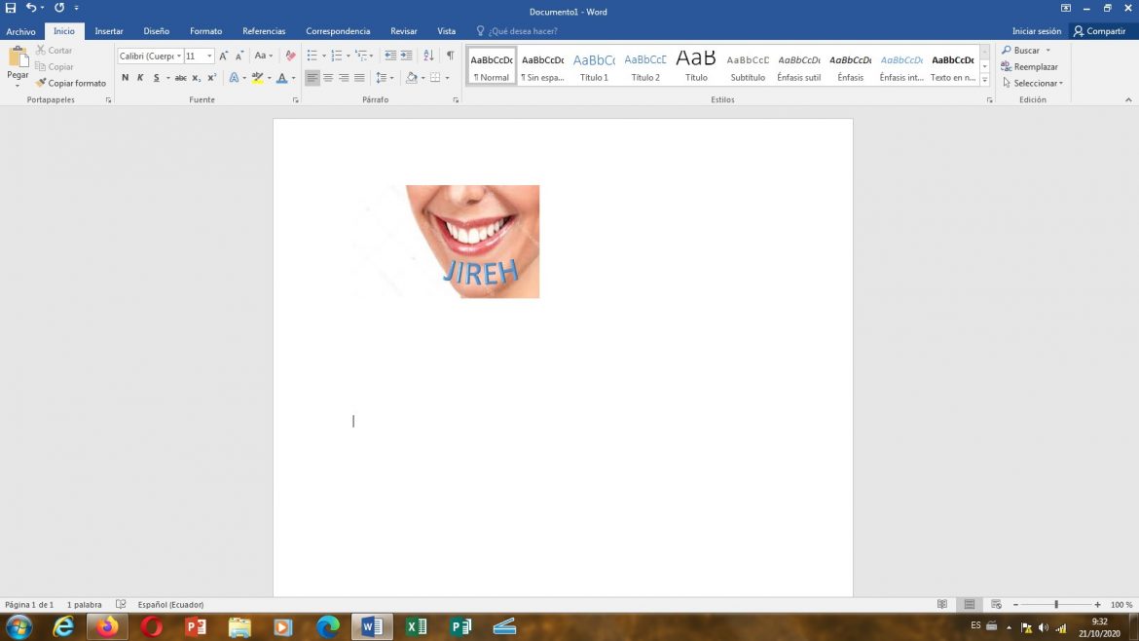Toggle italic (K) formatting

click(140, 78)
